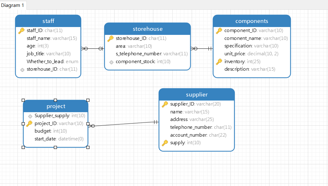Select the Supplier_supply field
The image size is (328, 186).
[60, 116]
